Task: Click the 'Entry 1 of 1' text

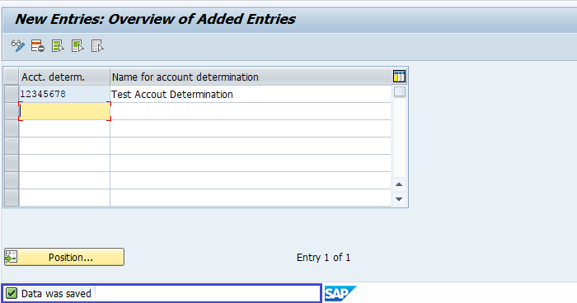Action: tap(323, 258)
